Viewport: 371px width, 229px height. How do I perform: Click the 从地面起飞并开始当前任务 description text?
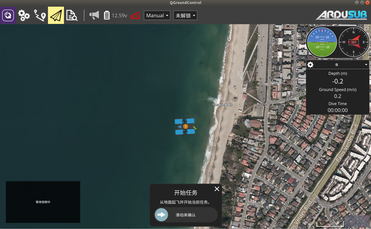pos(186,202)
